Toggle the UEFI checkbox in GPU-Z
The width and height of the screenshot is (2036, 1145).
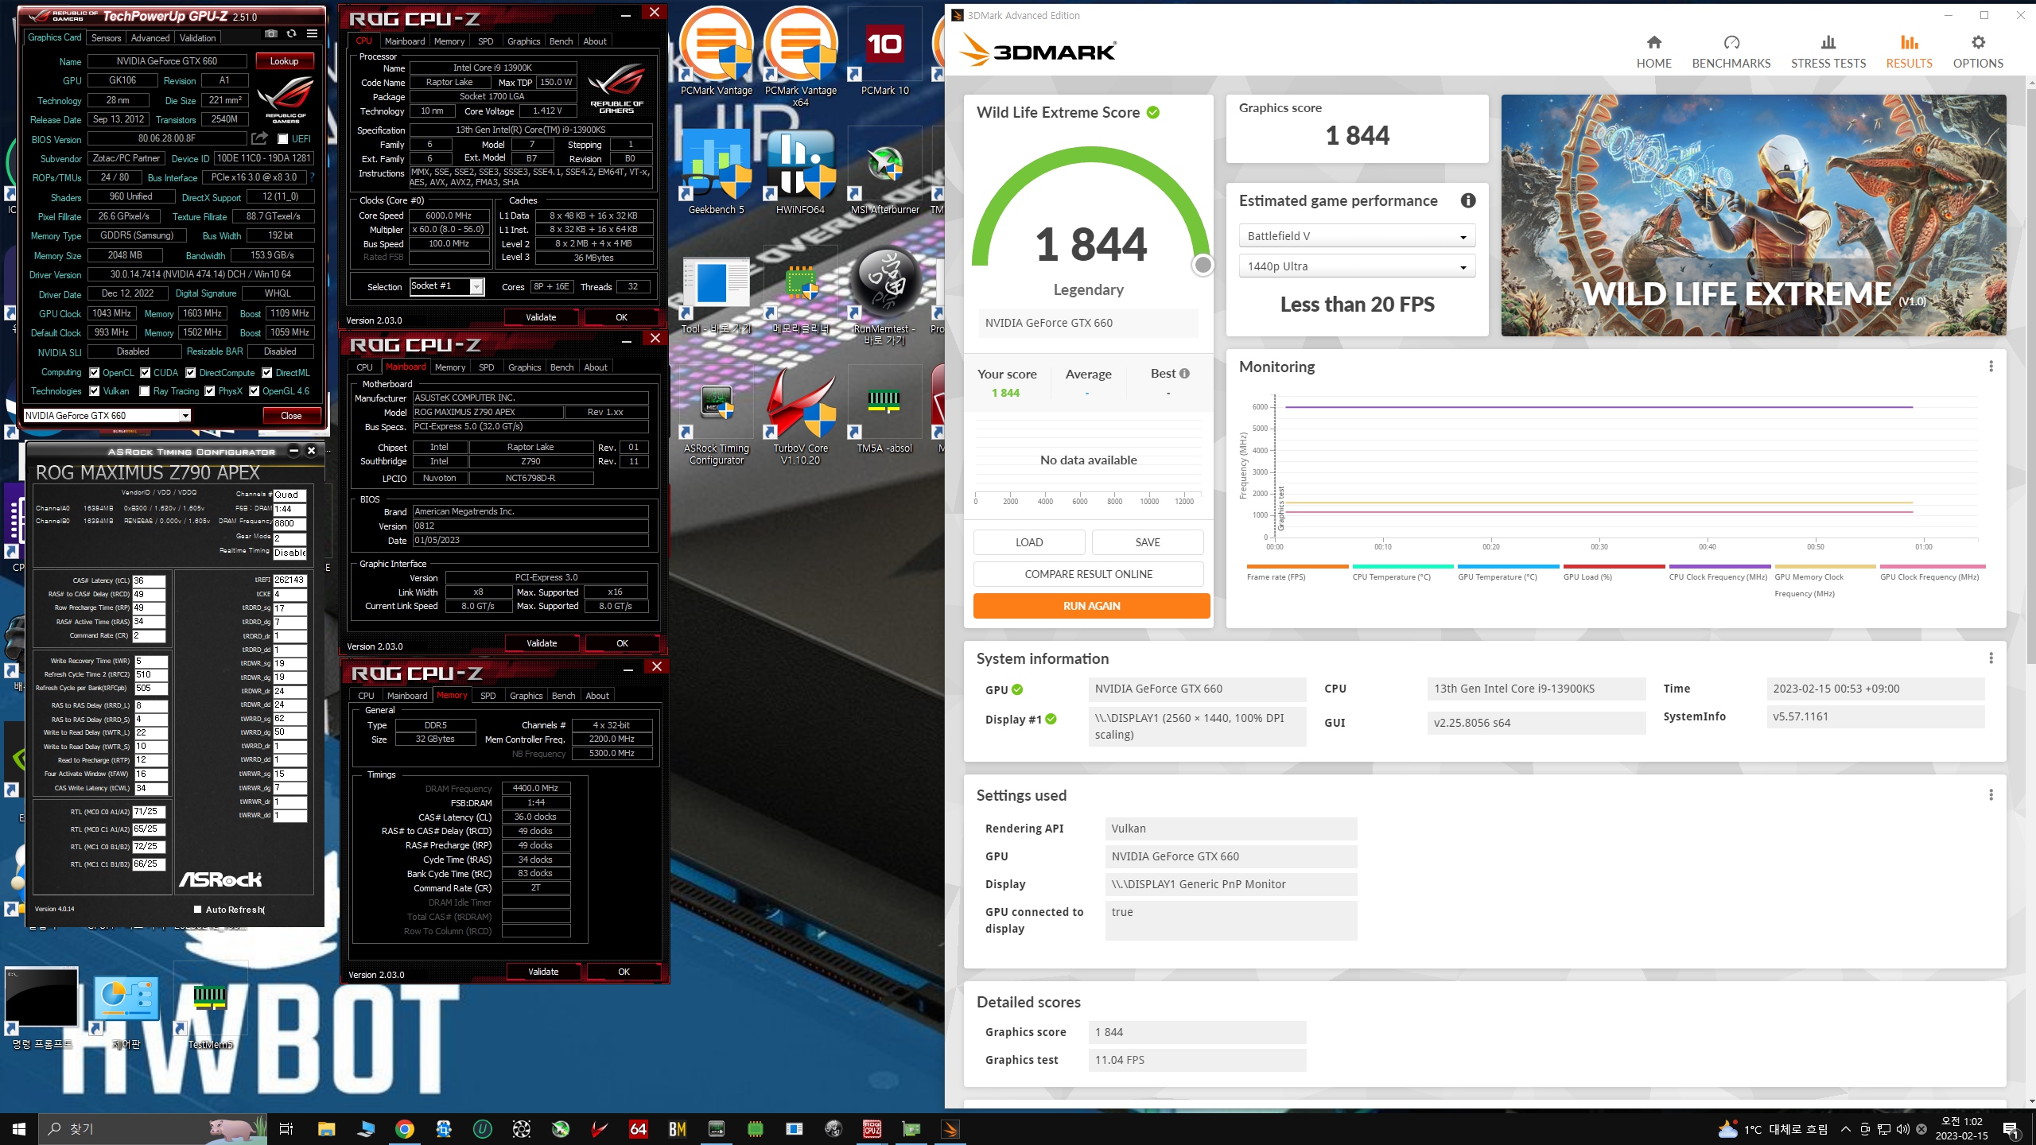coord(282,139)
